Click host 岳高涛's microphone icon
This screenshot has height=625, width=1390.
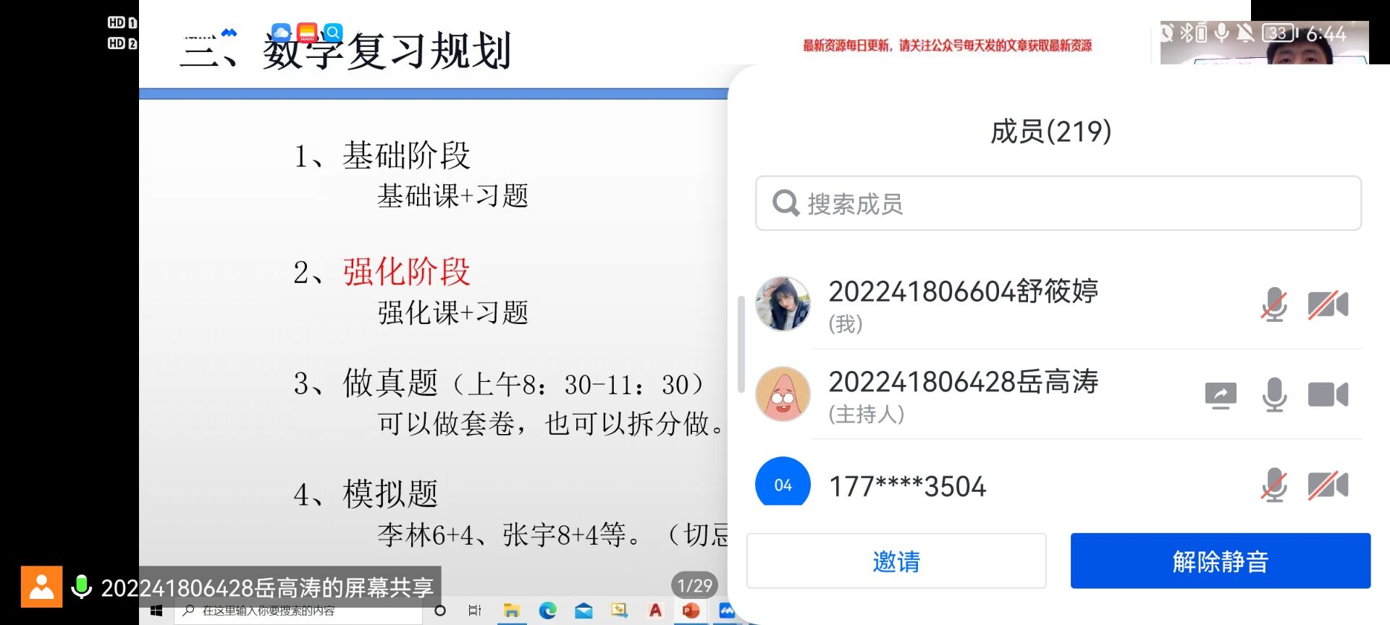(1273, 395)
